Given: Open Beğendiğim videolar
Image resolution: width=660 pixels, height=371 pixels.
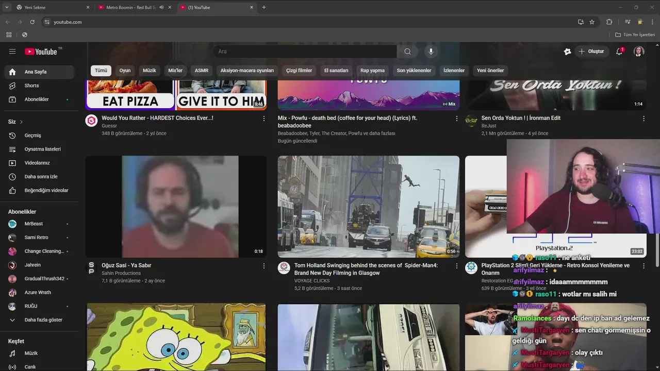Looking at the screenshot, I should click(39, 191).
